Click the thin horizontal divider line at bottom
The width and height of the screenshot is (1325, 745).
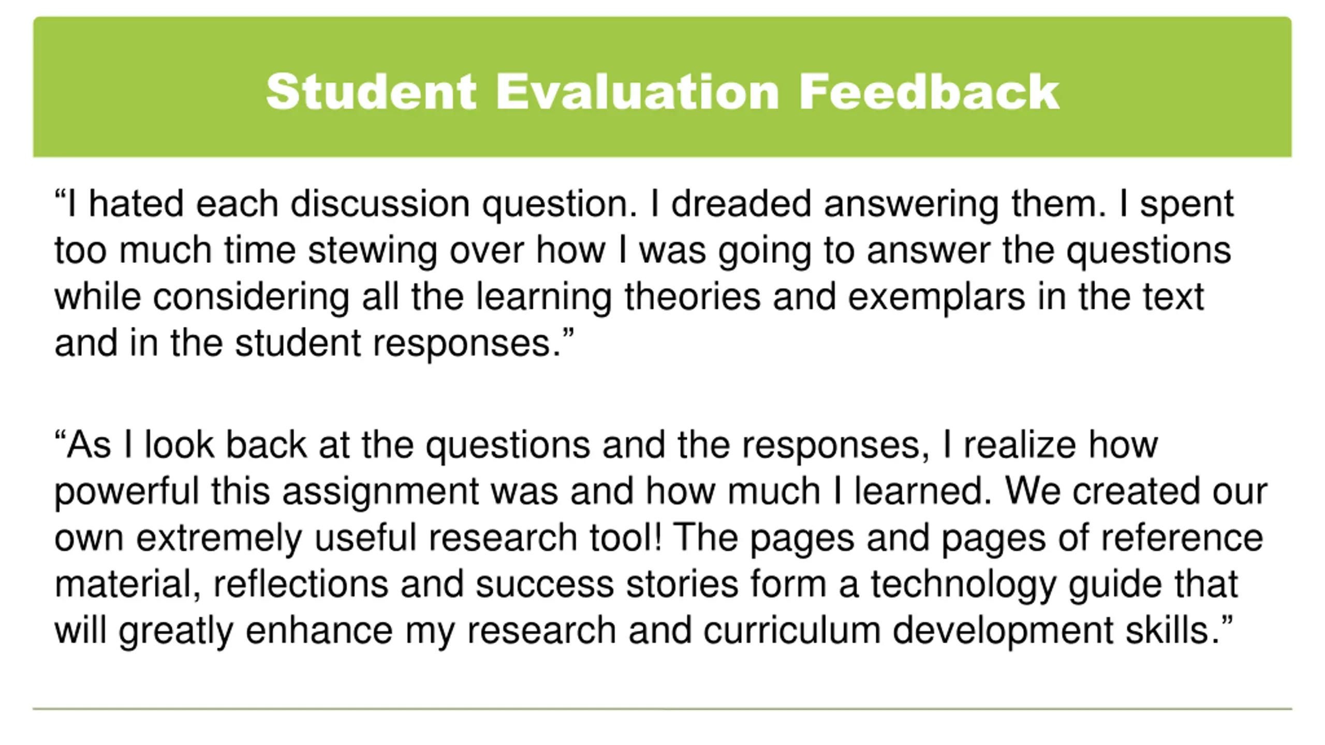[x=662, y=709]
